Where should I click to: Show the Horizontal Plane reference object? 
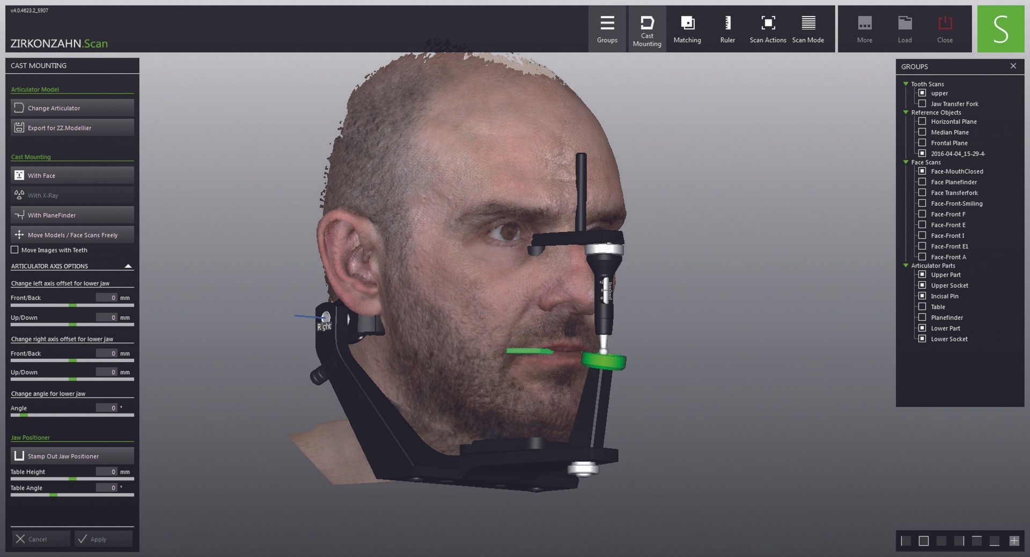tap(922, 121)
